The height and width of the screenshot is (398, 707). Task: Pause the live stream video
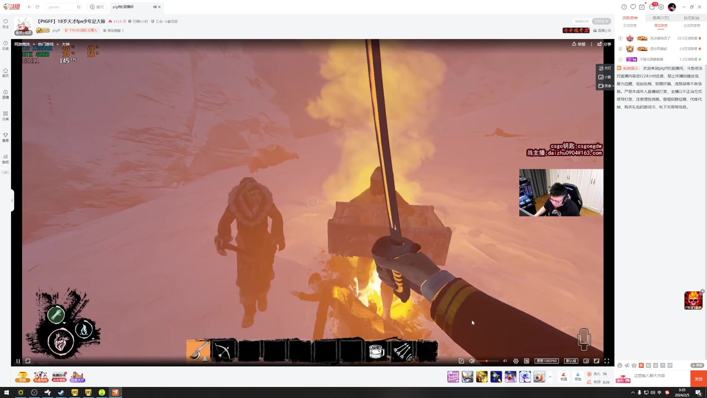point(18,361)
